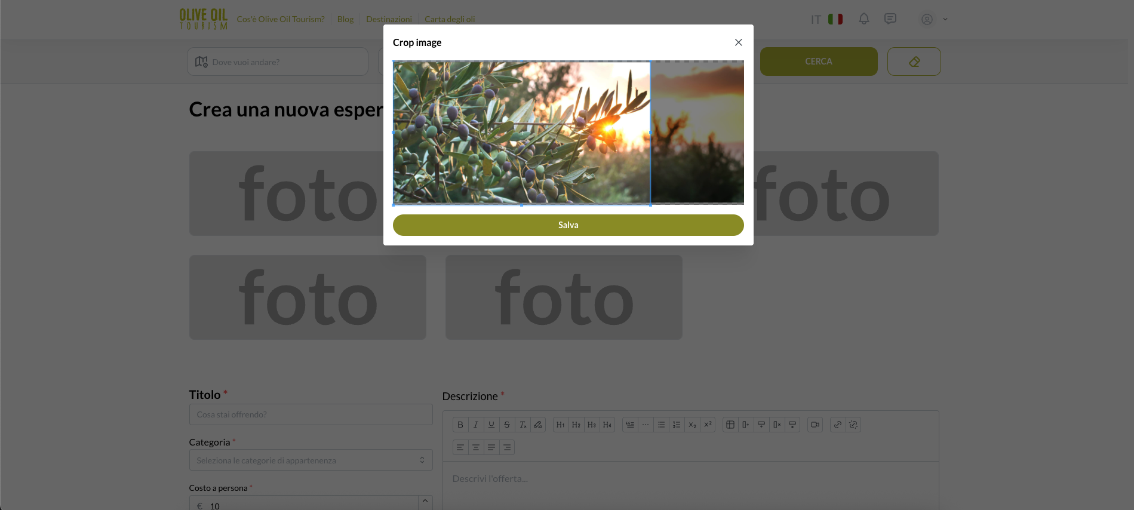Click the insert link icon
Viewport: 1134px width, 510px height.
[x=838, y=425]
